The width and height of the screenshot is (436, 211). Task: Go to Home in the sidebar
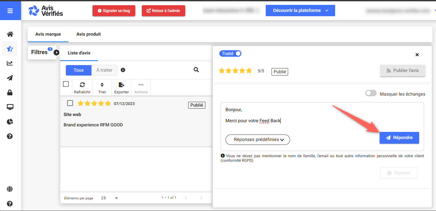click(10, 34)
